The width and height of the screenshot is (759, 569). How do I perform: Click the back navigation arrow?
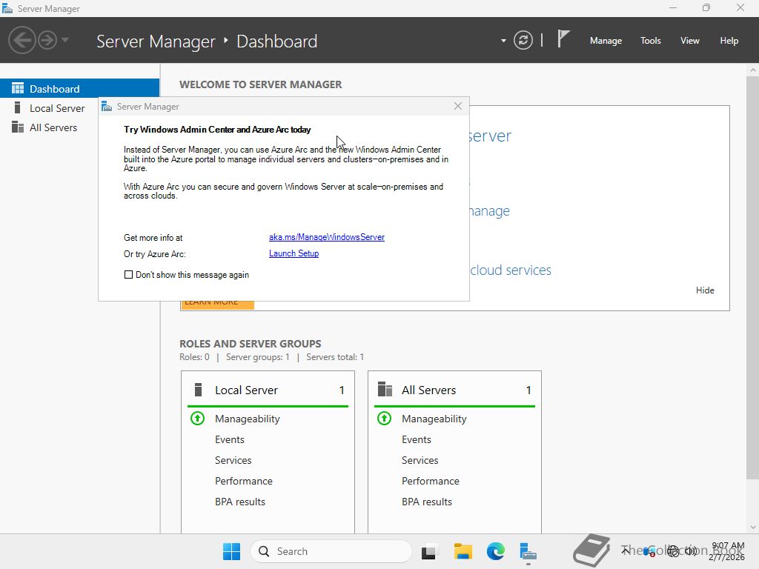tap(21, 40)
